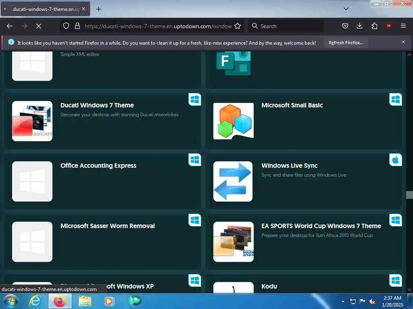Click Windows badge on Ducati theme card

(195, 99)
